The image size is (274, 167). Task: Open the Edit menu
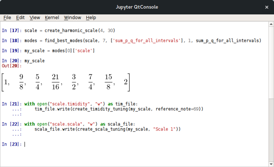coord(20,18)
